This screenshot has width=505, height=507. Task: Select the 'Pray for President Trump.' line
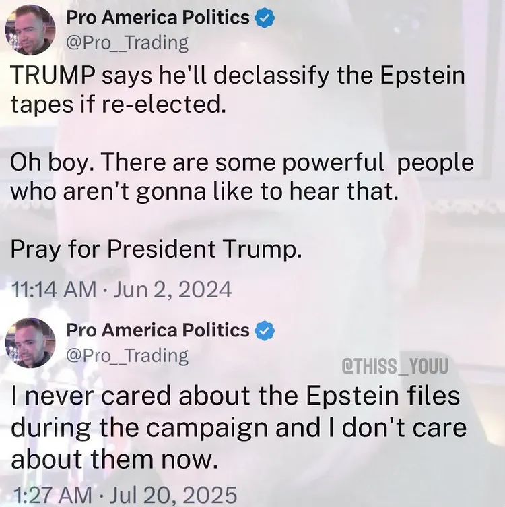(x=156, y=249)
